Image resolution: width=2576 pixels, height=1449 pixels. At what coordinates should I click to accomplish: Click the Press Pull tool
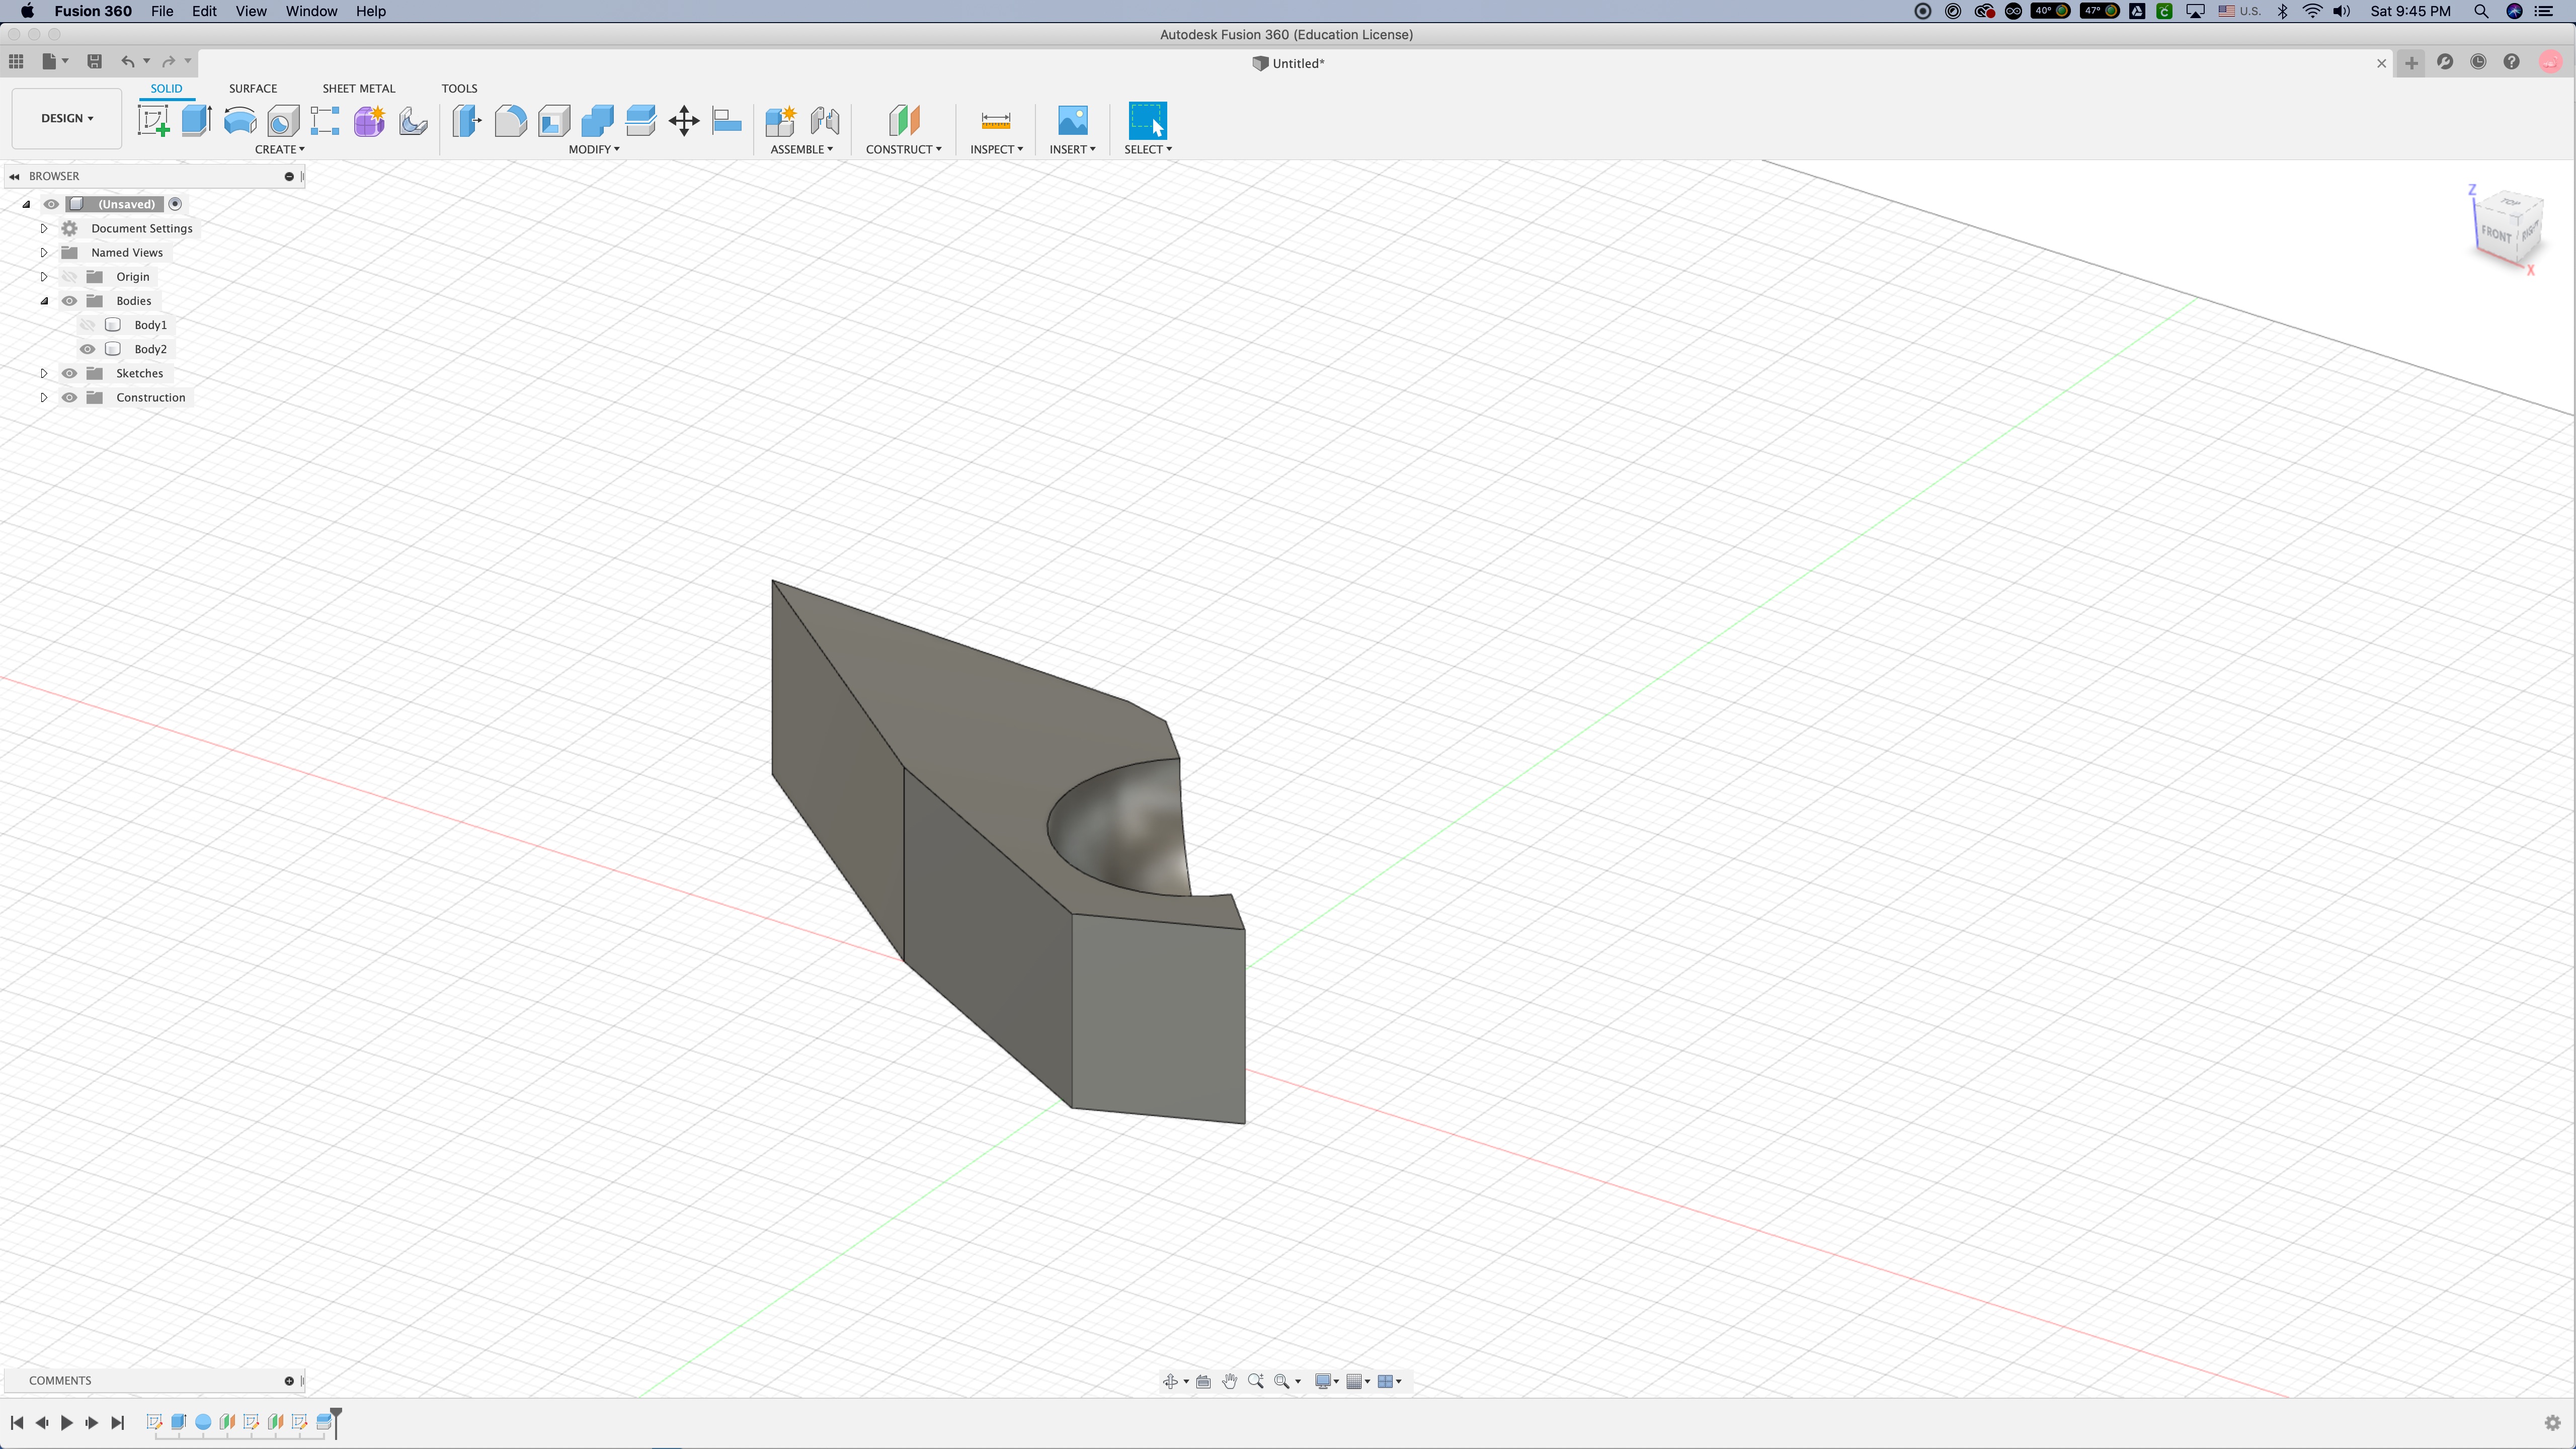pos(467,121)
